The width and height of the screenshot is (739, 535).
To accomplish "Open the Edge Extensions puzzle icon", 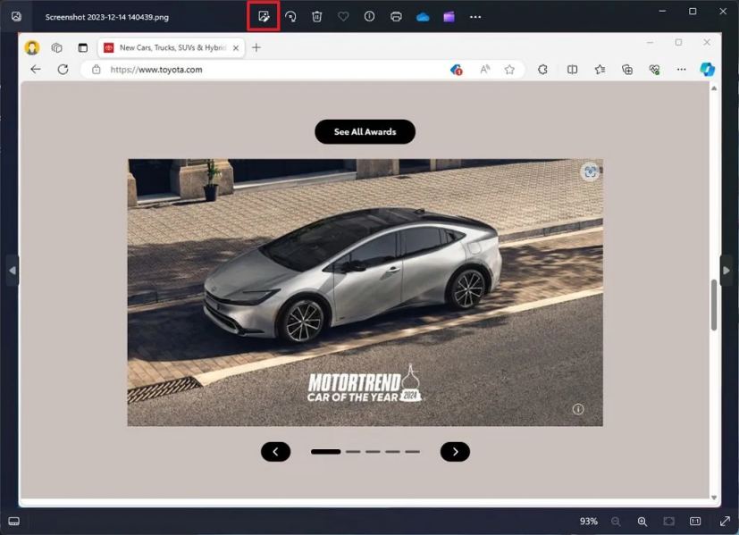I will [542, 70].
